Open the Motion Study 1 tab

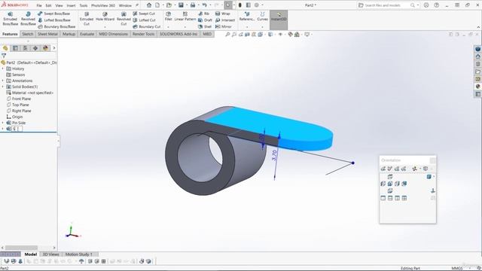pyautogui.click(x=78, y=254)
